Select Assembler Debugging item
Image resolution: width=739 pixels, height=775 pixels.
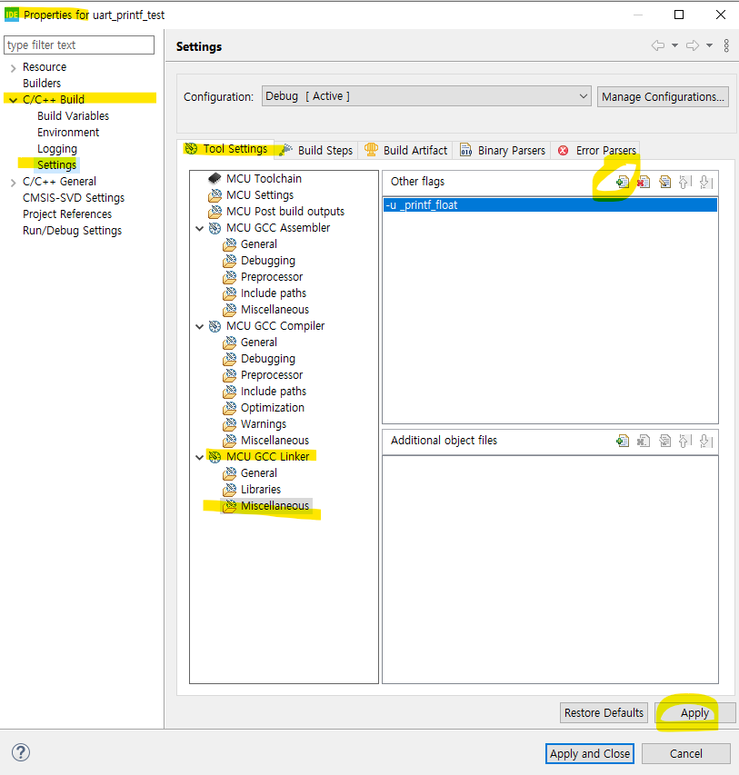[259, 261]
